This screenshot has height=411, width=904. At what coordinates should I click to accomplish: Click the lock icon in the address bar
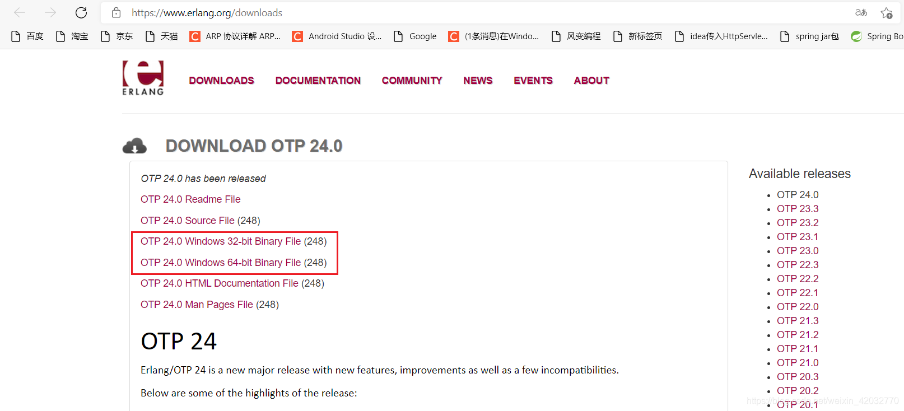click(117, 12)
